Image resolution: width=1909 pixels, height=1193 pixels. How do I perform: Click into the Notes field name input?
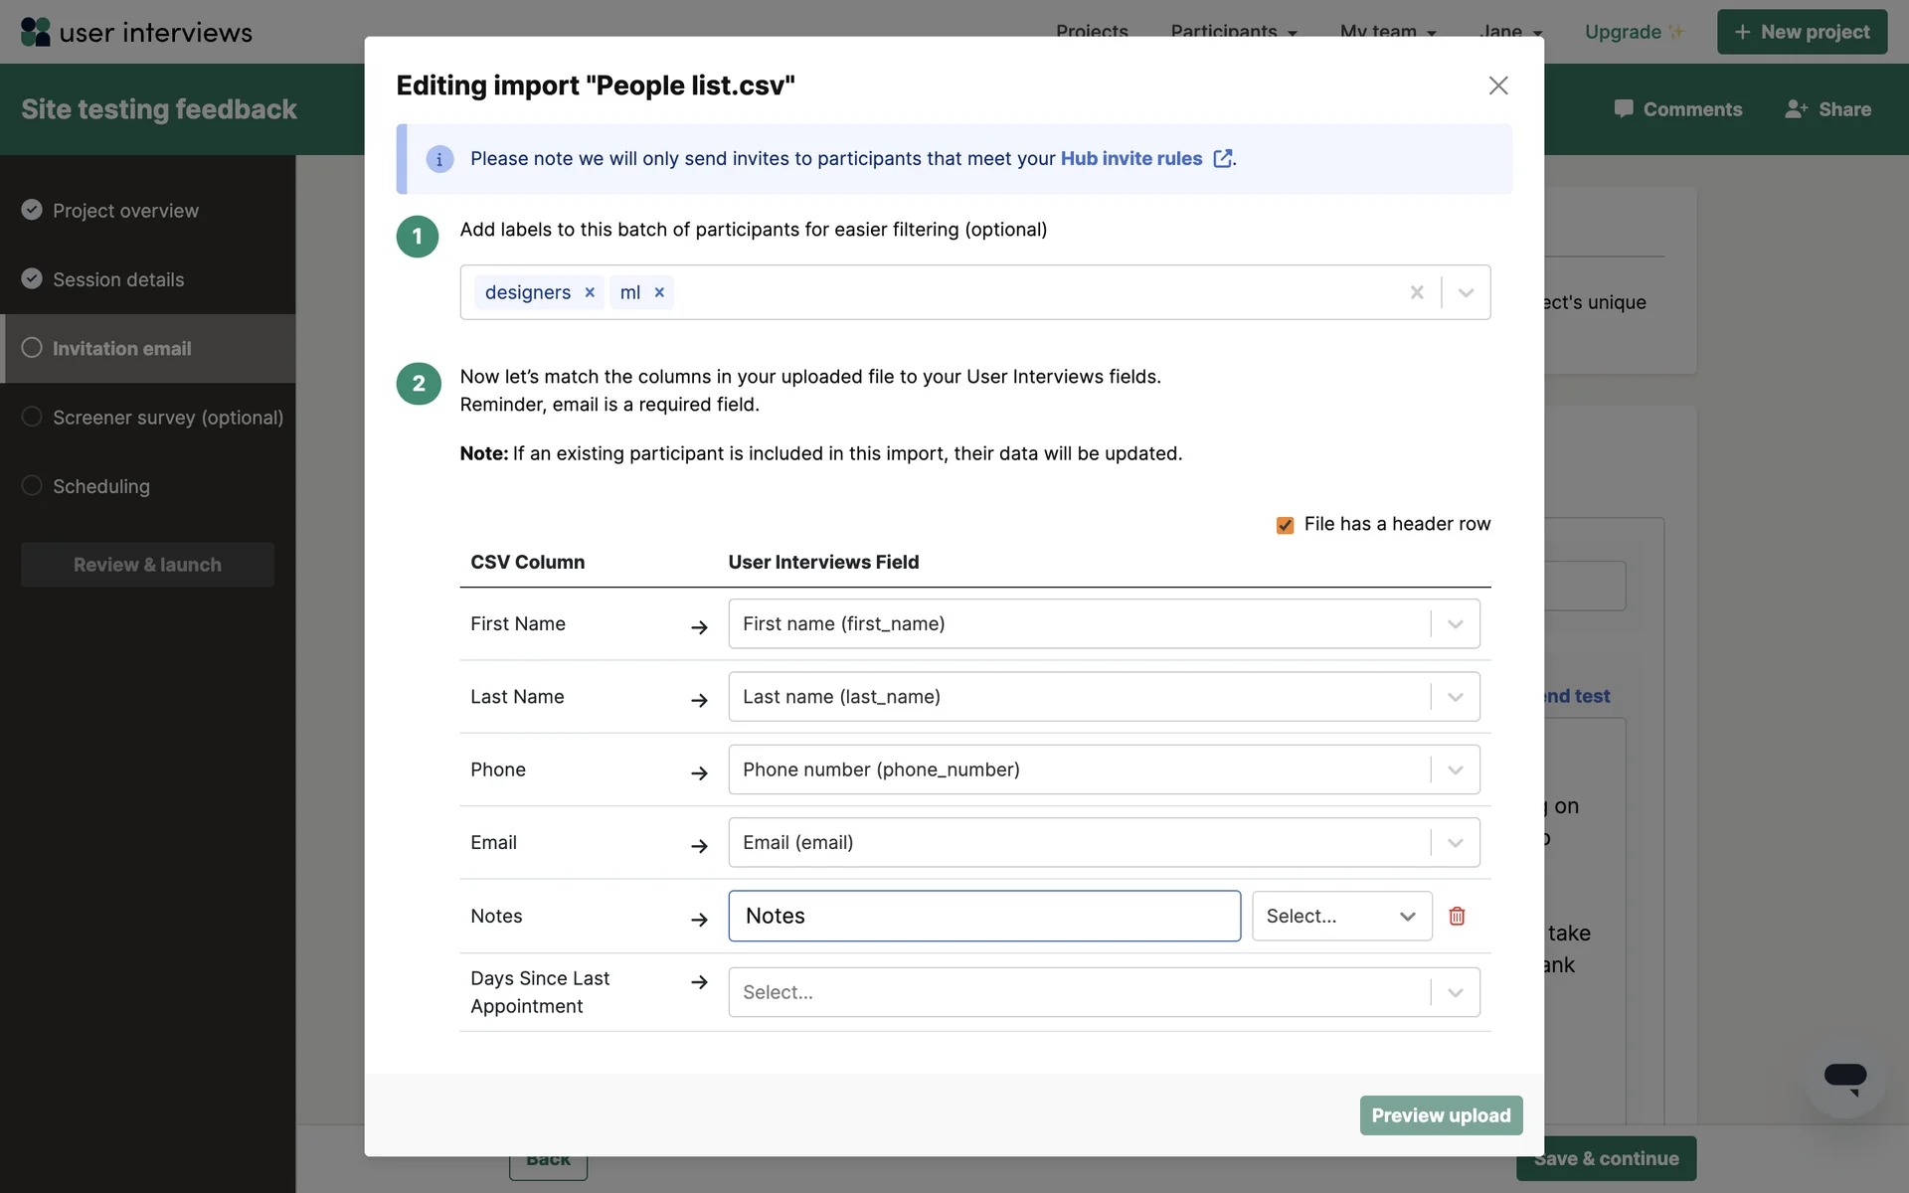[984, 916]
